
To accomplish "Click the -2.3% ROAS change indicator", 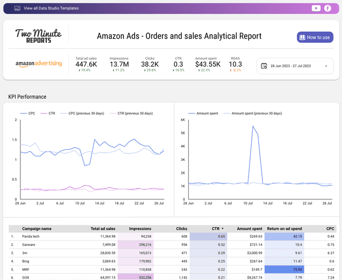I will 235,70.
